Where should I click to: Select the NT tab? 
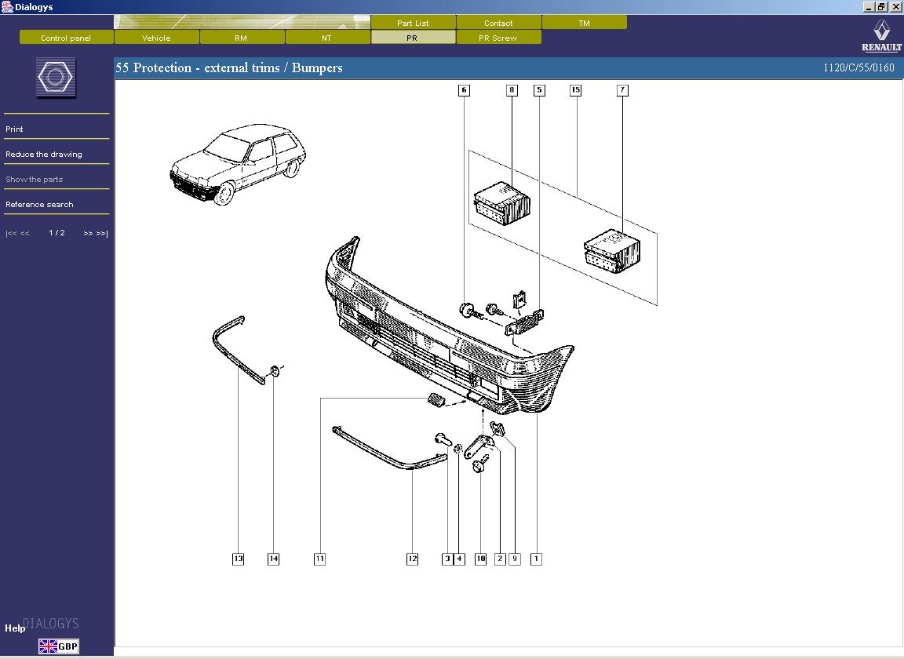point(327,38)
